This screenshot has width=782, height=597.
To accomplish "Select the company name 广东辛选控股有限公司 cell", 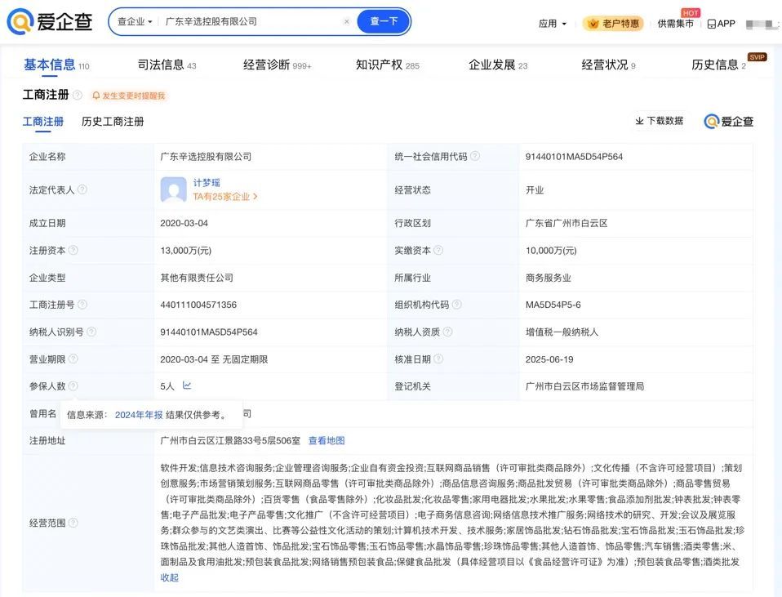I will tap(206, 157).
